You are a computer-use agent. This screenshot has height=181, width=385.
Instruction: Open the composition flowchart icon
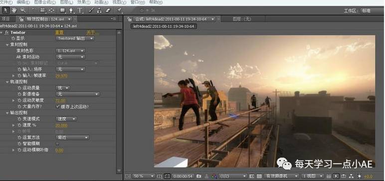(351, 176)
